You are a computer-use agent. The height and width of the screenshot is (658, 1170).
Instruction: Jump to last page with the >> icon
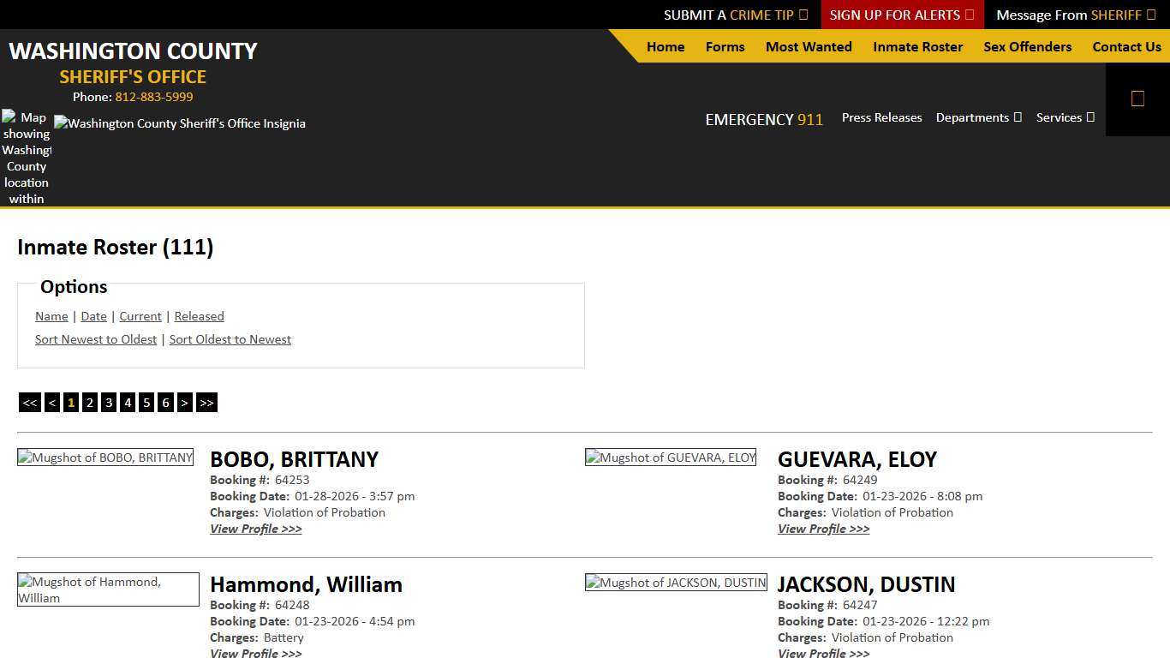pos(206,402)
